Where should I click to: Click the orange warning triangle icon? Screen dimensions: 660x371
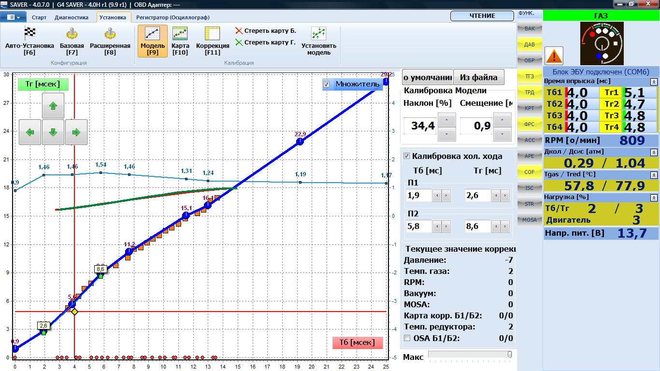[x=554, y=56]
